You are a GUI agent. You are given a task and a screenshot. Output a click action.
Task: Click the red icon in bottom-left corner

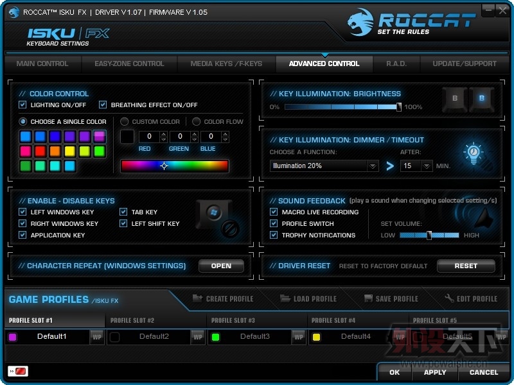(18, 372)
